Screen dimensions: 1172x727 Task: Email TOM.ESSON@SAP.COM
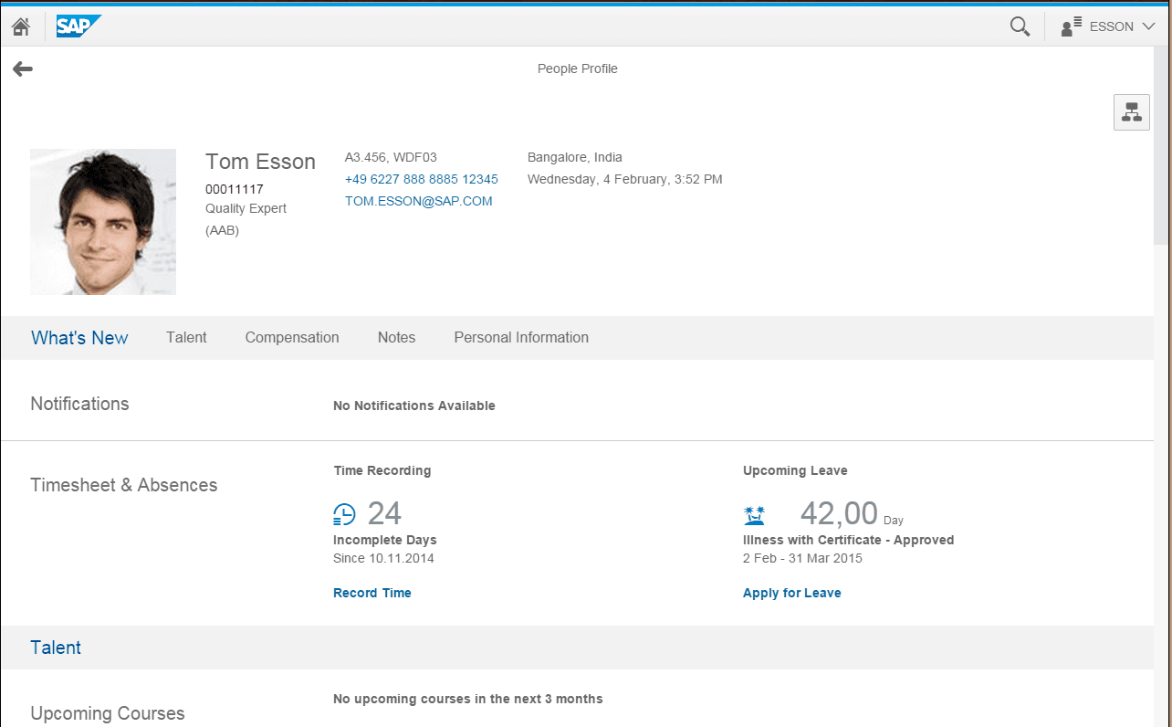(419, 201)
